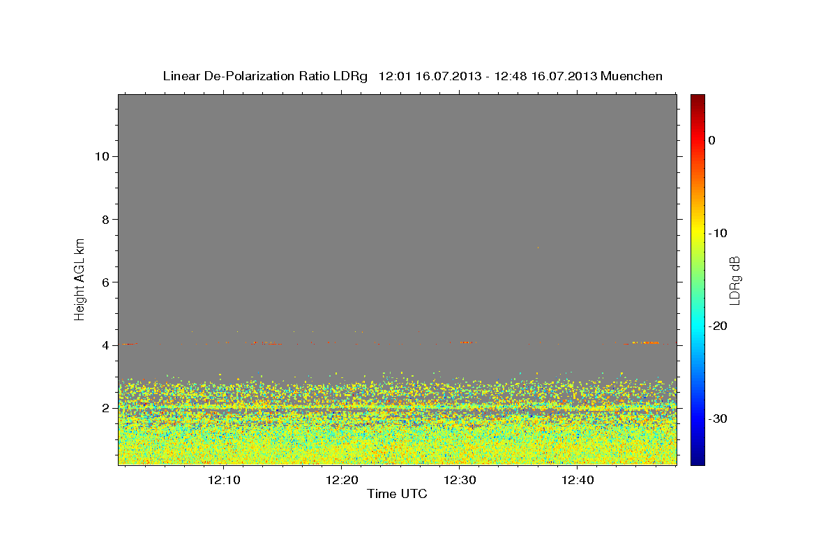
Task: Click the '12:30' time tick label
Action: (x=460, y=480)
